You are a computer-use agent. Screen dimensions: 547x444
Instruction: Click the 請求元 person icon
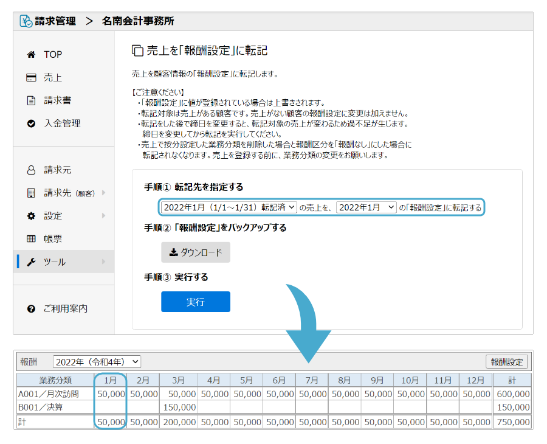click(32, 170)
